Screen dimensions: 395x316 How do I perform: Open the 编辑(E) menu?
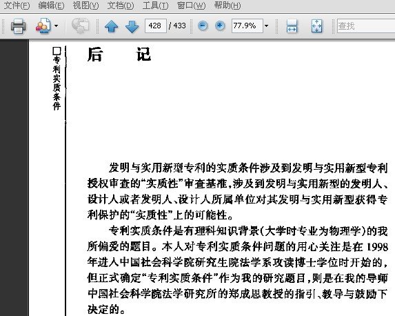tap(51, 6)
